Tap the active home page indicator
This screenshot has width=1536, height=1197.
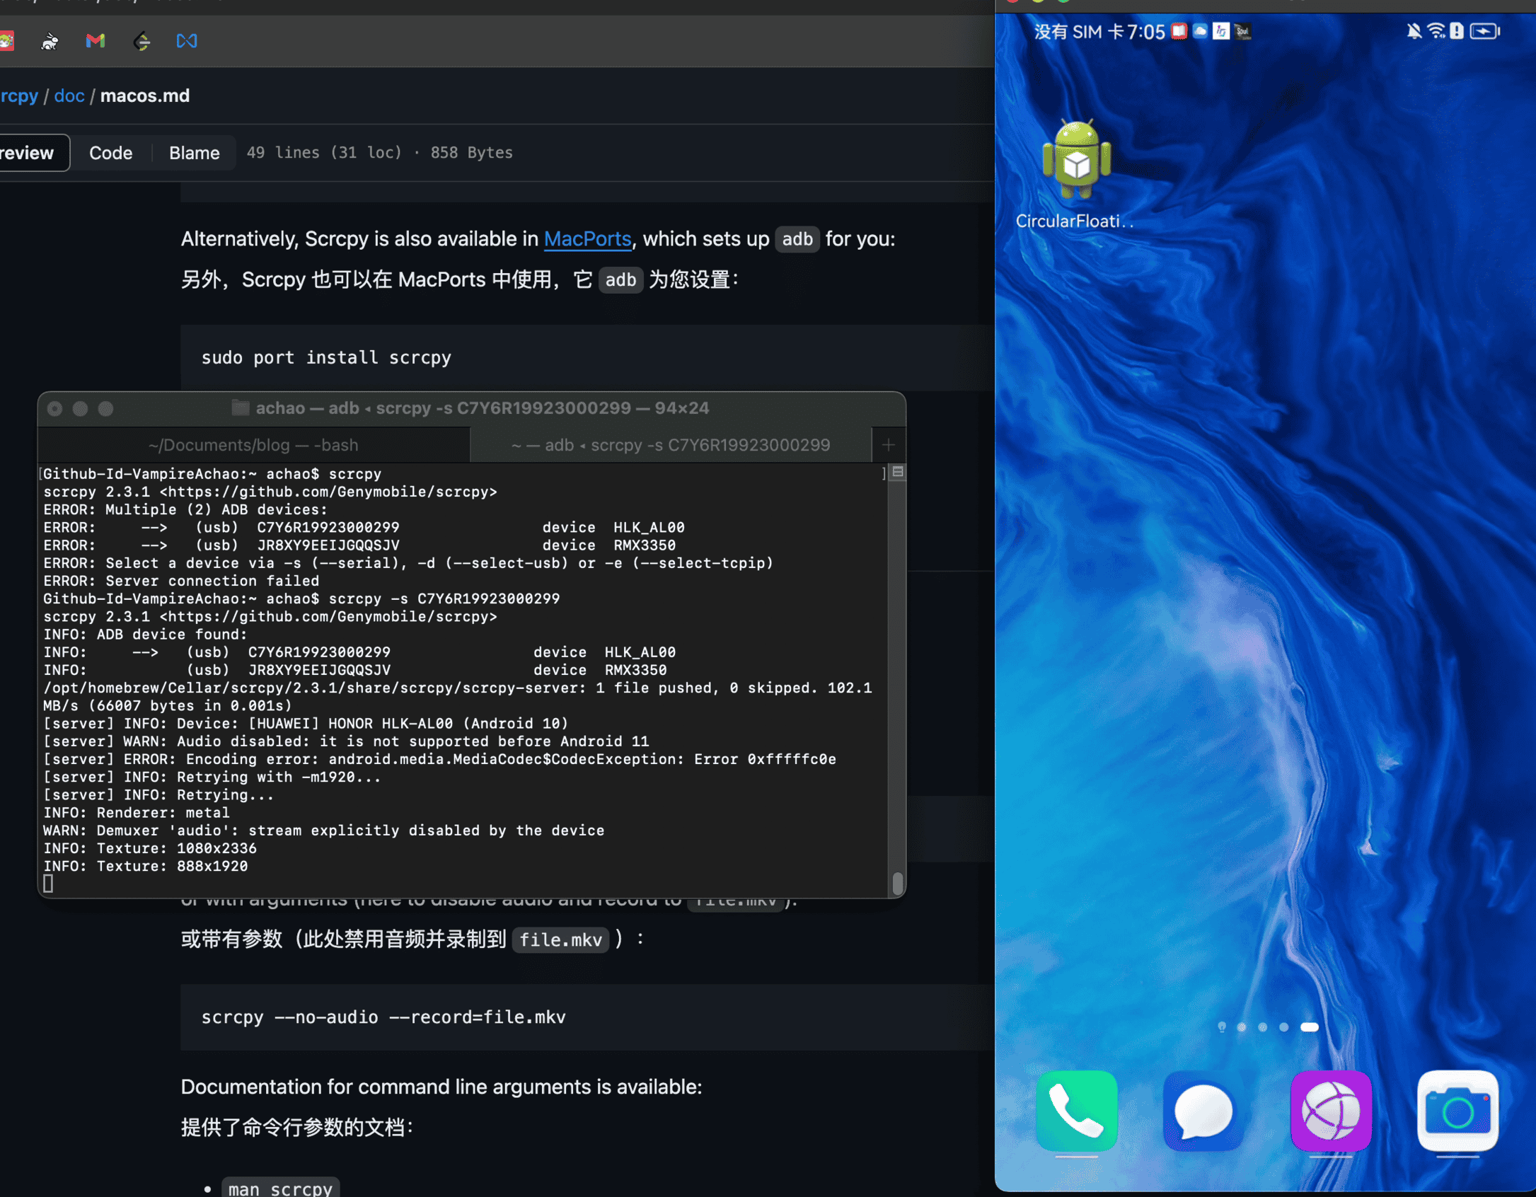(1309, 1027)
